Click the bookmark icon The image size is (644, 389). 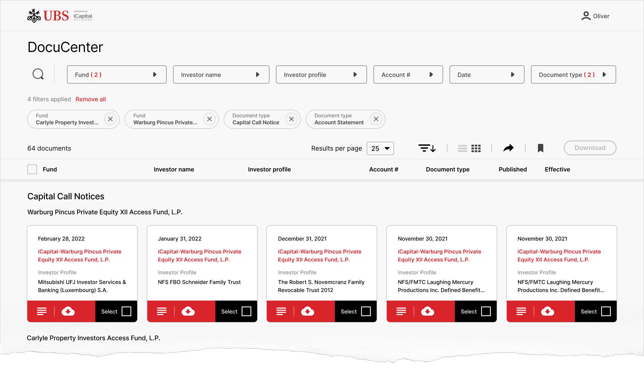pyautogui.click(x=541, y=148)
